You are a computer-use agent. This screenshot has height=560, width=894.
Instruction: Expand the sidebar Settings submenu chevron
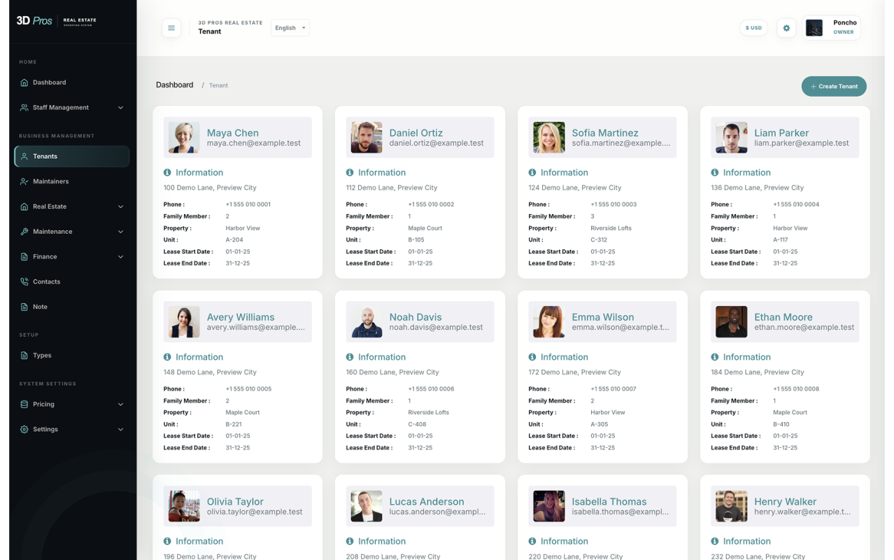tap(120, 430)
